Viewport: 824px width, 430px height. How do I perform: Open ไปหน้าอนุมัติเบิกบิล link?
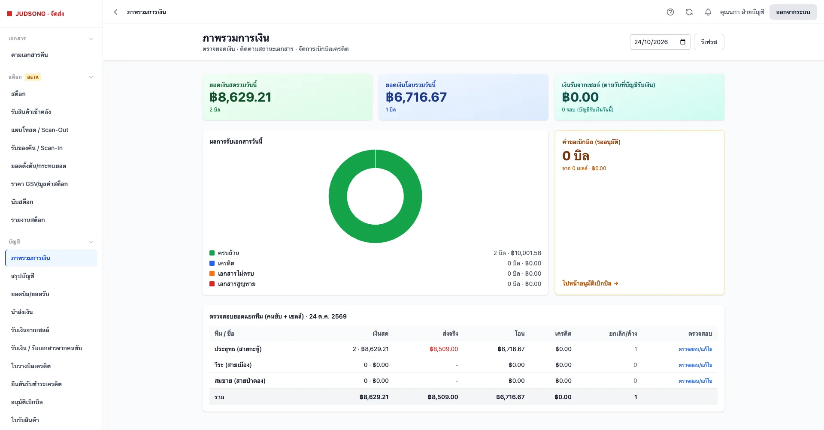pos(590,283)
